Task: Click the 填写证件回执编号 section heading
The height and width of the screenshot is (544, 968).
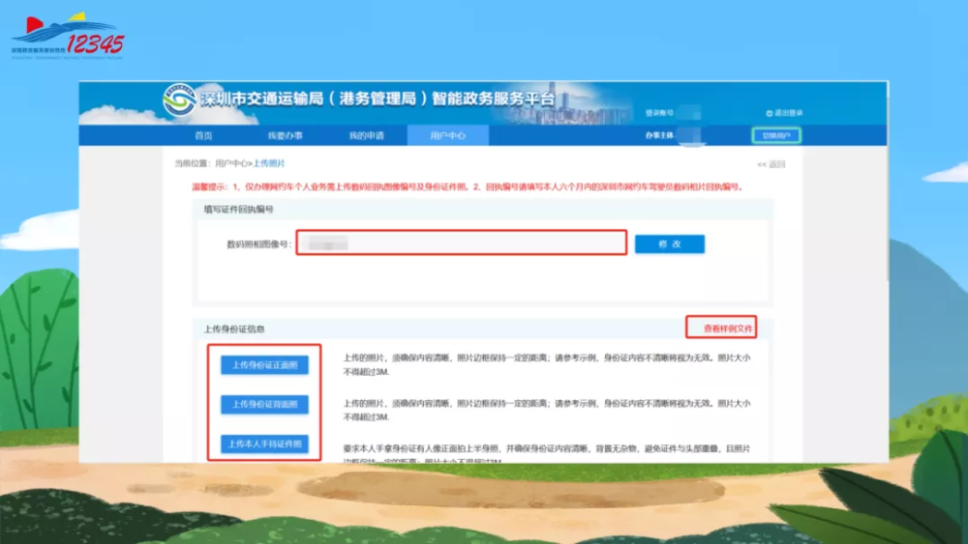Action: click(x=238, y=210)
